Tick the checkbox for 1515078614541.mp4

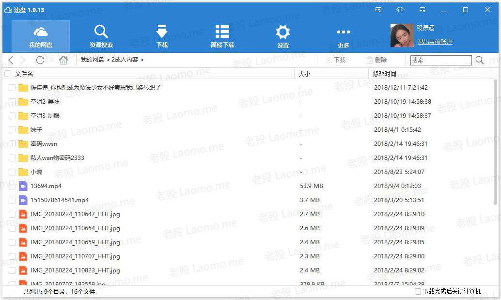point(12,200)
